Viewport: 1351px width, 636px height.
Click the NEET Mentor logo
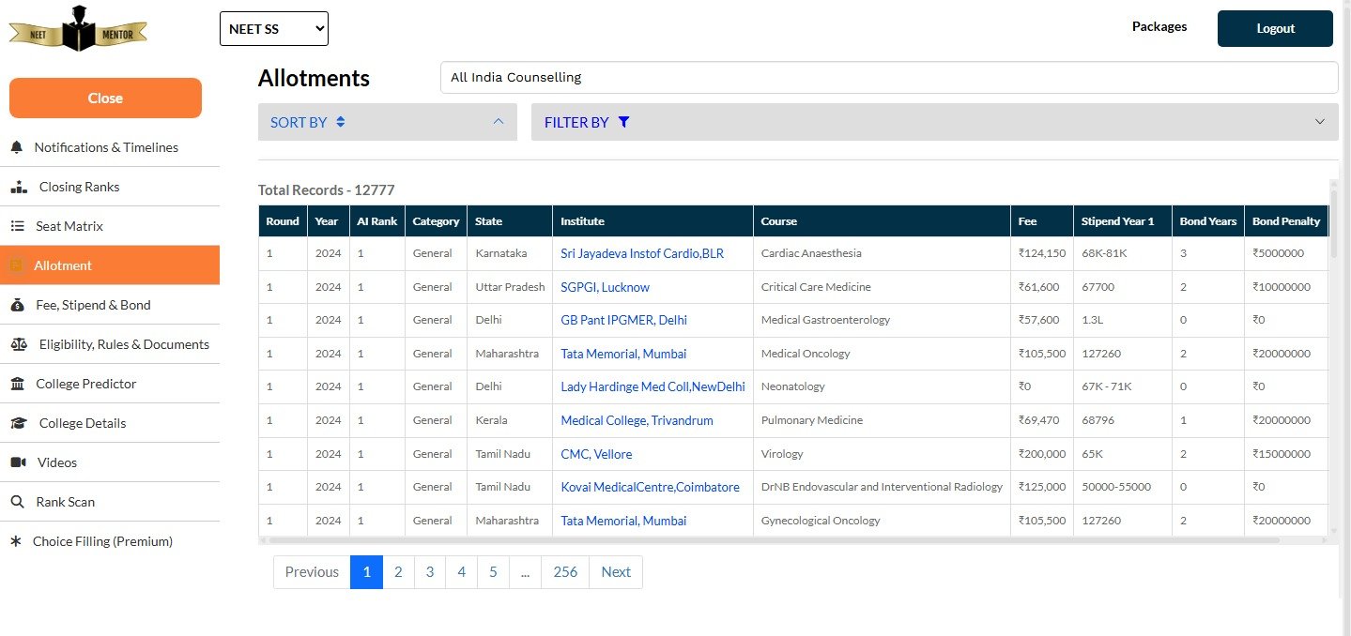tap(77, 30)
